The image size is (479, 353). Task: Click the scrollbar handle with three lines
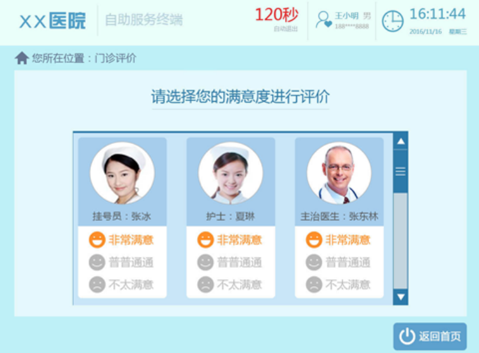tap(401, 171)
